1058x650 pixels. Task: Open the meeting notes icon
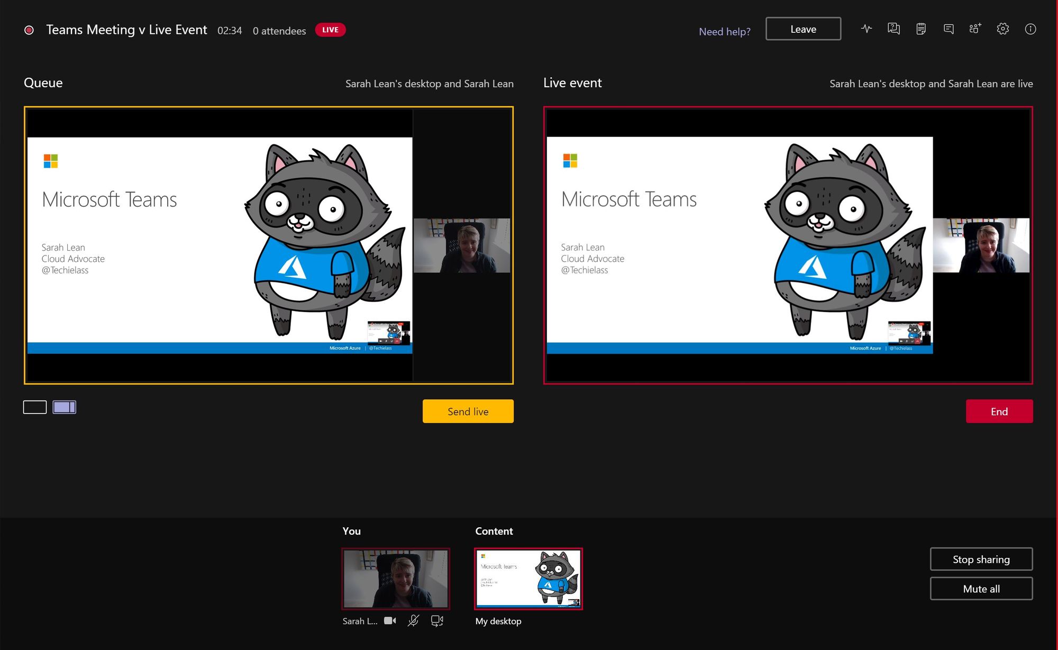pyautogui.click(x=921, y=29)
